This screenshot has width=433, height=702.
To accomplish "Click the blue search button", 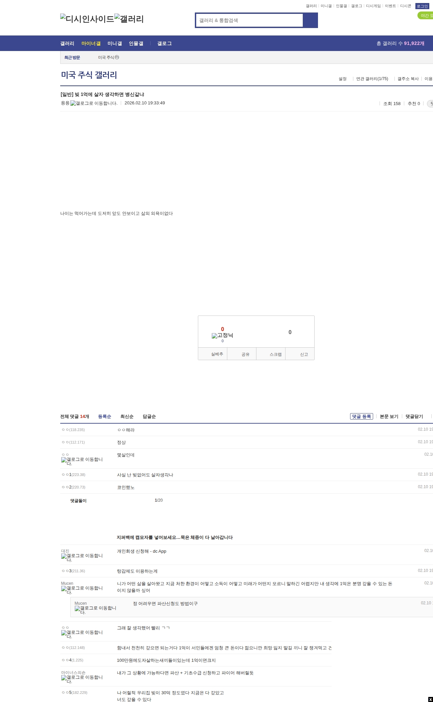I will point(310,20).
